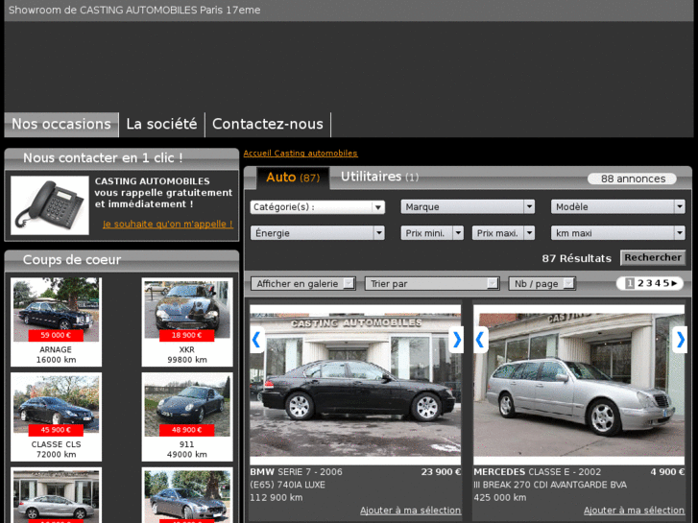
Task: Open the grey Maserati thumbnail below 911
Action: pyautogui.click(x=187, y=495)
